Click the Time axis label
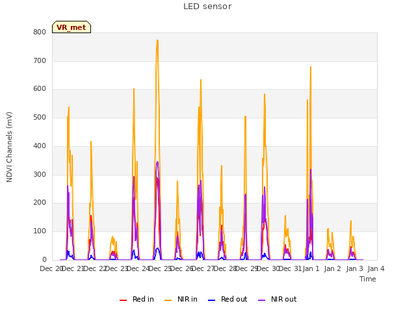The width and height of the screenshot is (416, 312). 368,279
